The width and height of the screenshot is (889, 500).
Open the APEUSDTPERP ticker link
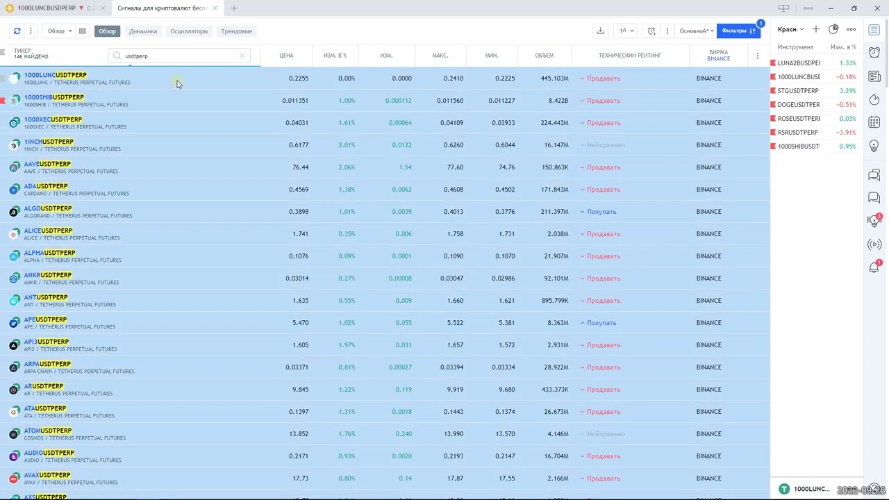coord(46,319)
